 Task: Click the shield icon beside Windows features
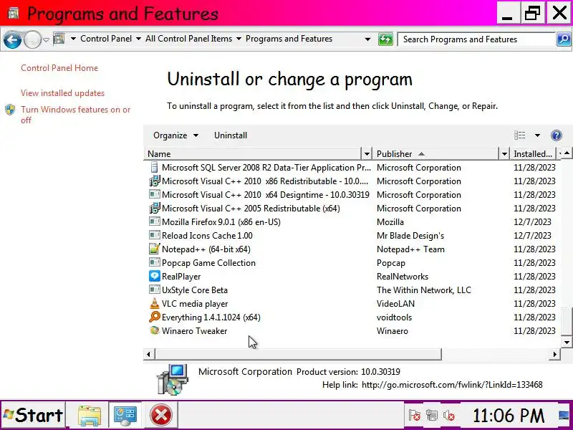[10, 110]
